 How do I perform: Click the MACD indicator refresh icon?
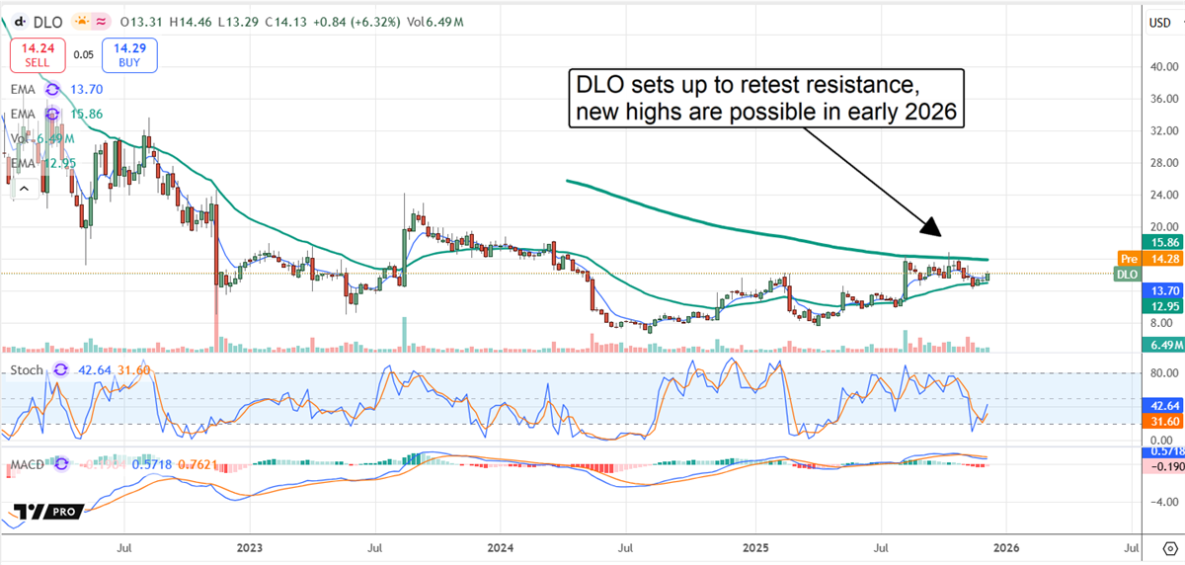click(61, 463)
